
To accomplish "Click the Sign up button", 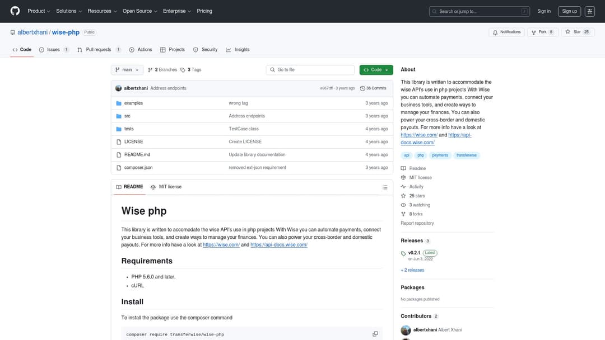I will click(x=569, y=11).
